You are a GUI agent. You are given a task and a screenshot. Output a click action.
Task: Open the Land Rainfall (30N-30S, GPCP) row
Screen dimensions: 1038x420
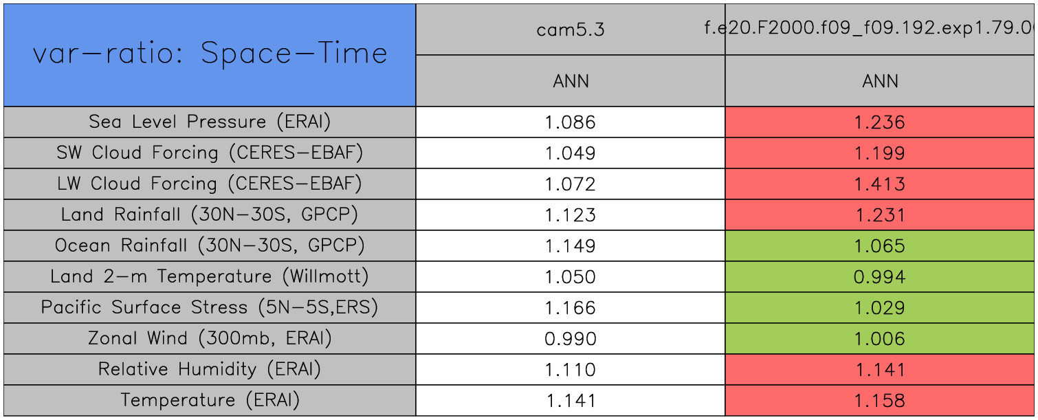coord(210,215)
